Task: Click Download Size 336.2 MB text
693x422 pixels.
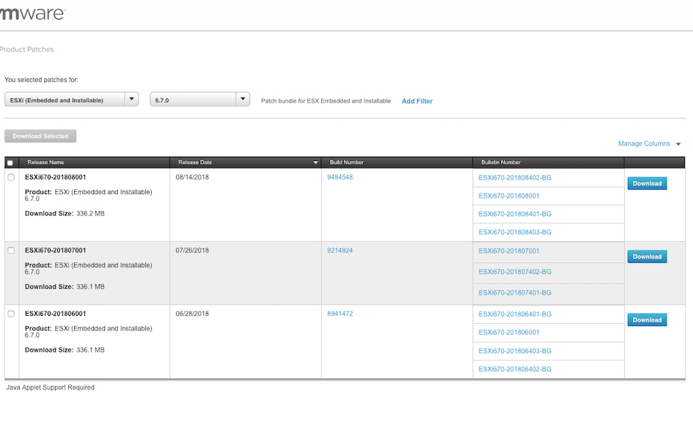Action: click(65, 213)
